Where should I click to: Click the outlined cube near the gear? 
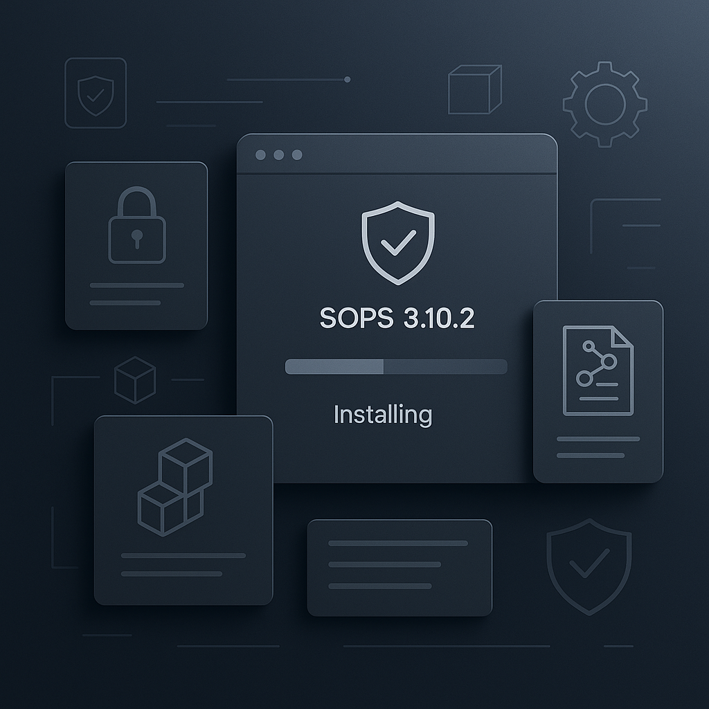tap(475, 89)
